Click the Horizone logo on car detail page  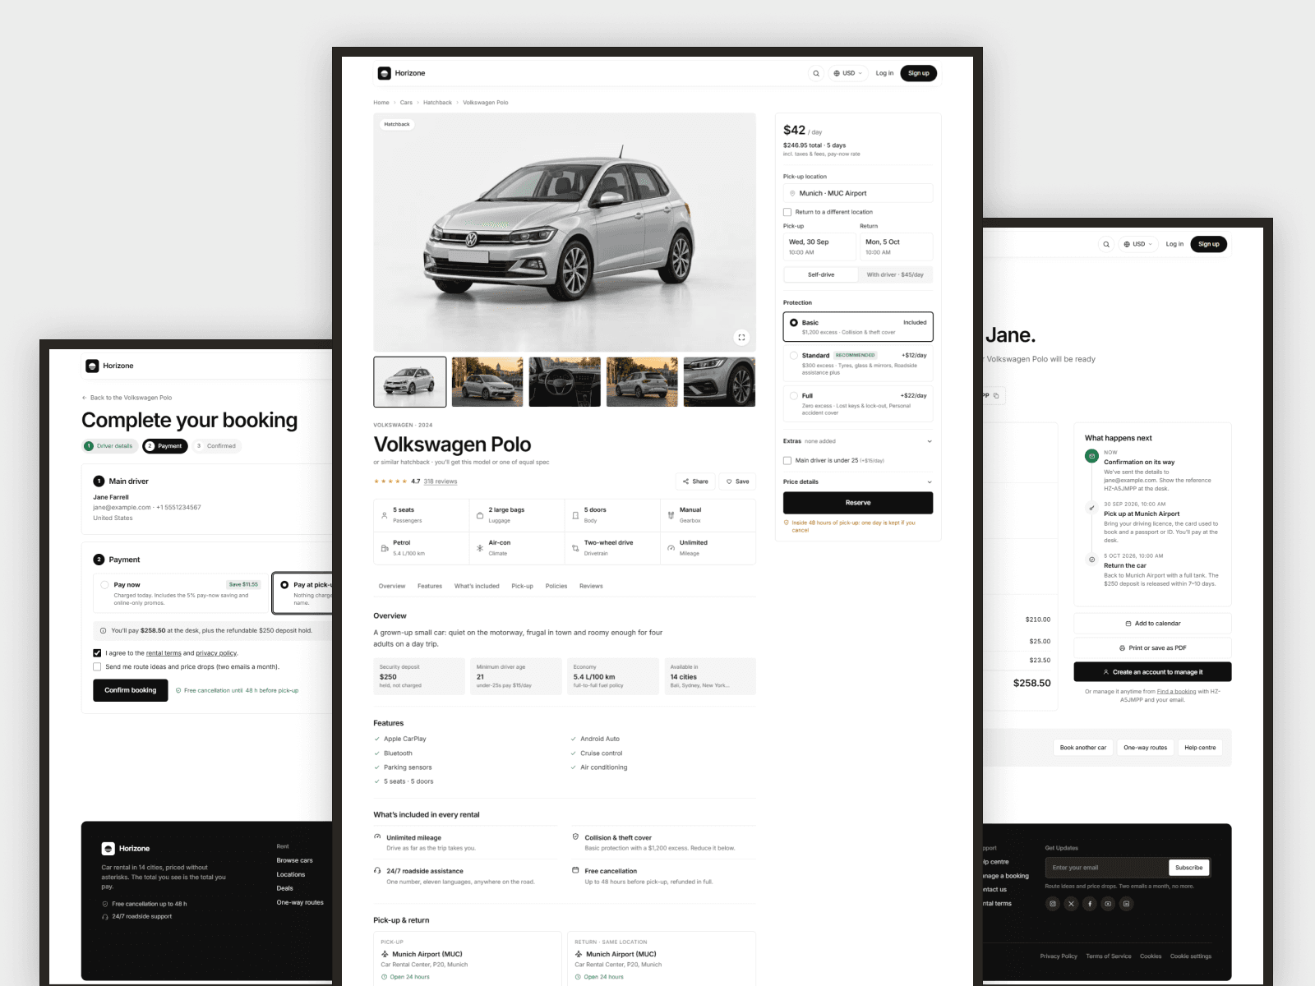[402, 73]
